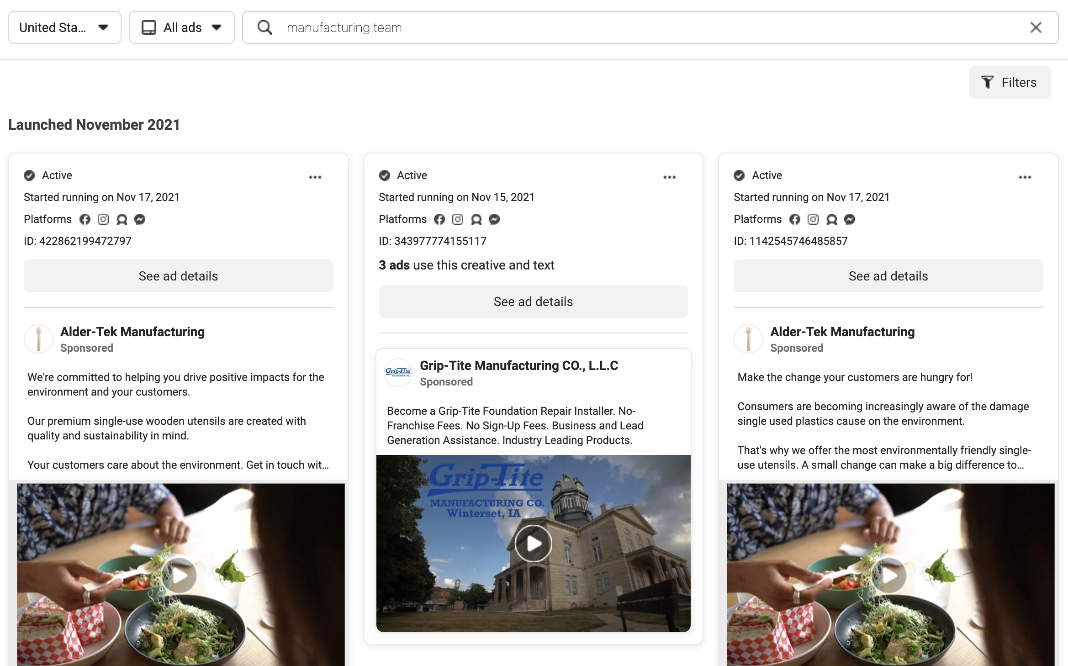This screenshot has height=666, width=1068.
Task: Open the United States country dropdown
Action: coord(64,27)
